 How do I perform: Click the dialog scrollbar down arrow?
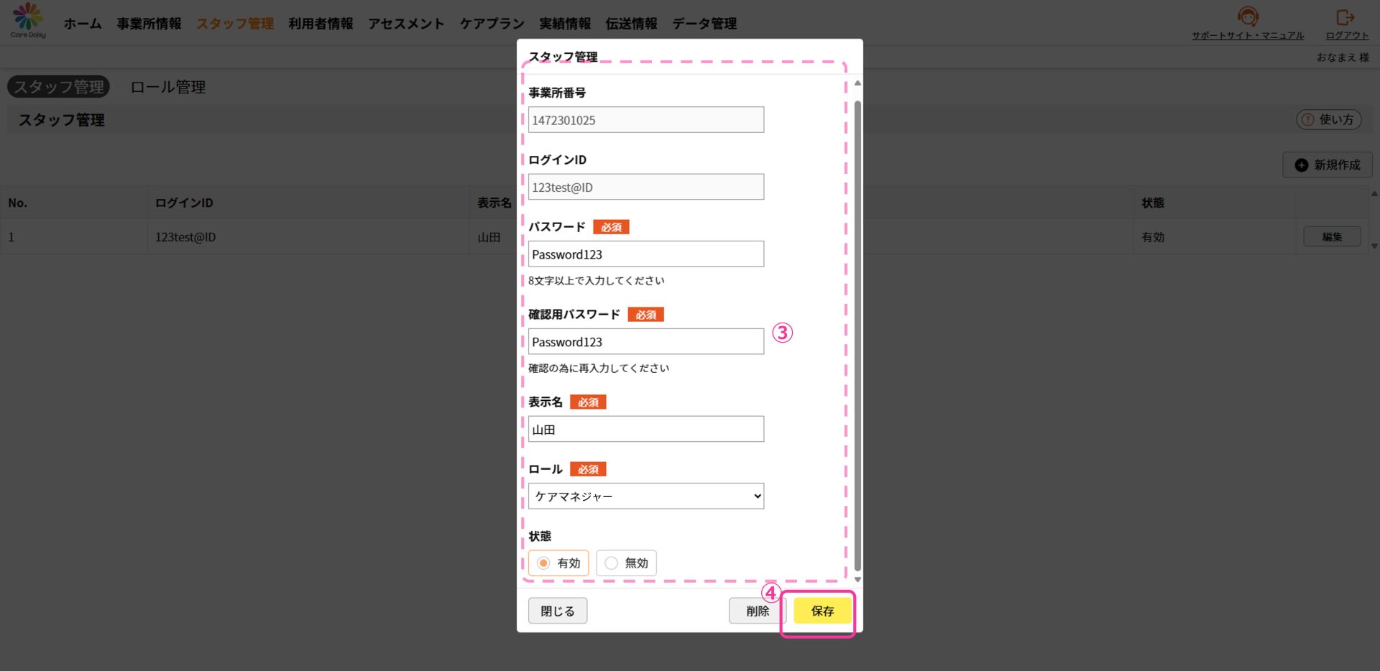(x=857, y=579)
